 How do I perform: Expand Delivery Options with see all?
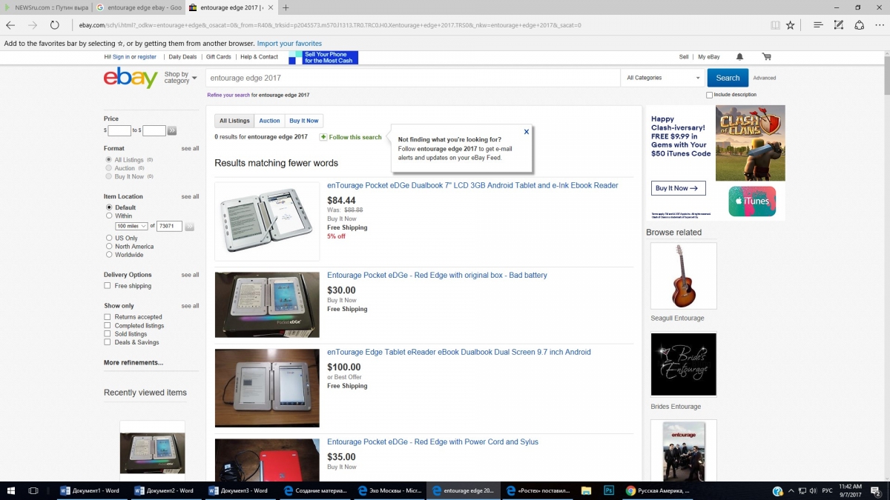pos(190,275)
